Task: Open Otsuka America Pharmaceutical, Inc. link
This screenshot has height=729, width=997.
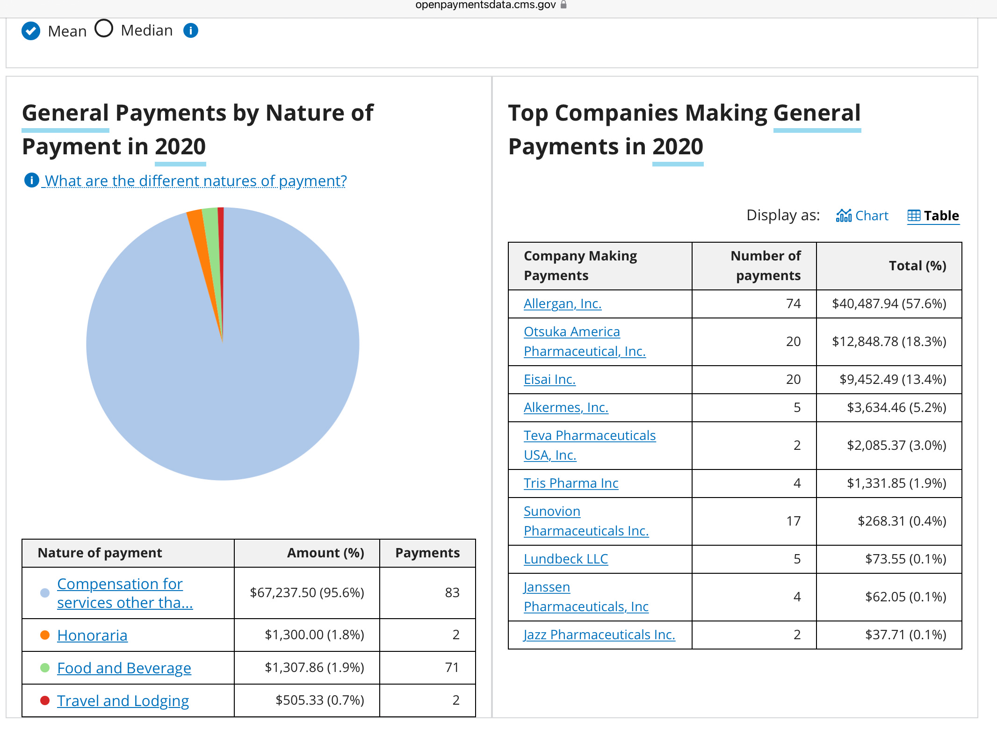Action: click(585, 341)
